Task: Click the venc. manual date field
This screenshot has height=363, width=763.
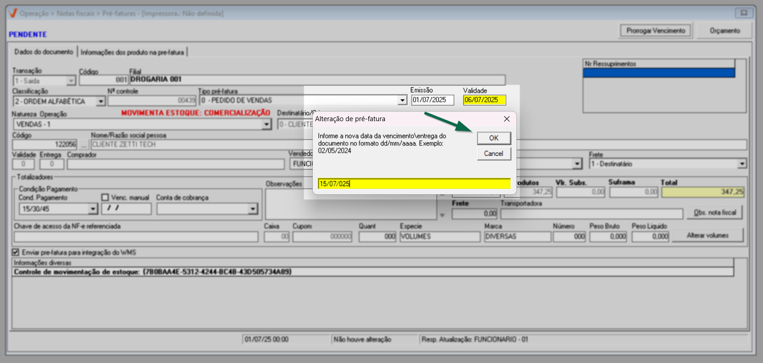Action: (126, 208)
